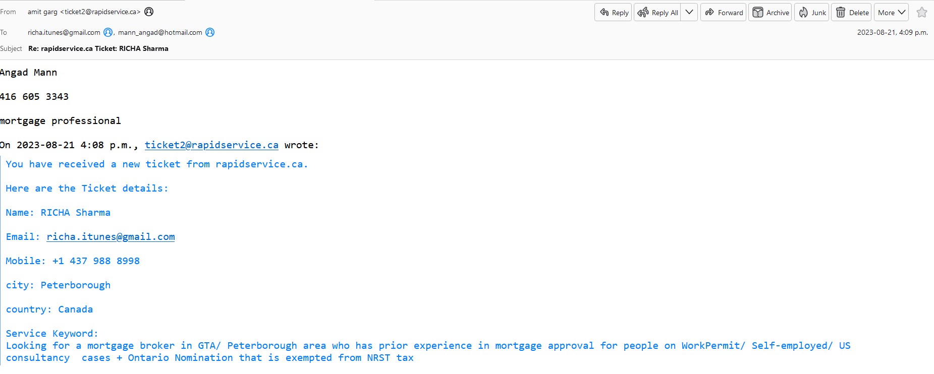The height and width of the screenshot is (374, 934).
Task: Forward this email message
Action: point(724,13)
